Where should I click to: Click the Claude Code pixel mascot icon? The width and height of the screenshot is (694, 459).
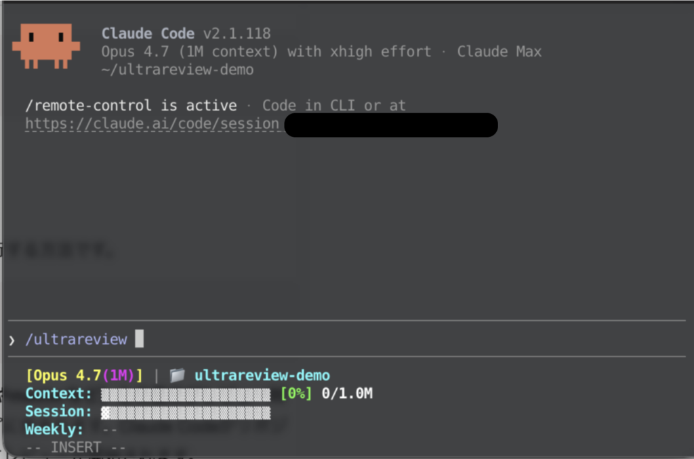[46, 46]
